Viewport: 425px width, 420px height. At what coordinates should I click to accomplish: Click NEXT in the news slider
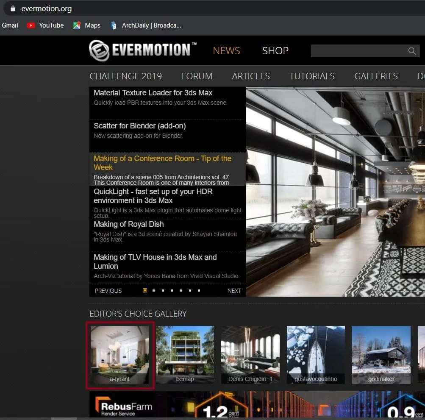click(234, 291)
